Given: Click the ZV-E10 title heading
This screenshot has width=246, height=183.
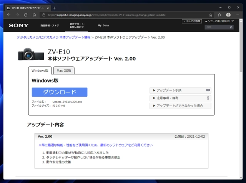Looking at the screenshot, I should tap(59, 52).
